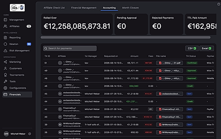Open the Newton hexagon icon
This screenshot has width=221, height=139.
(x=5, y=44)
